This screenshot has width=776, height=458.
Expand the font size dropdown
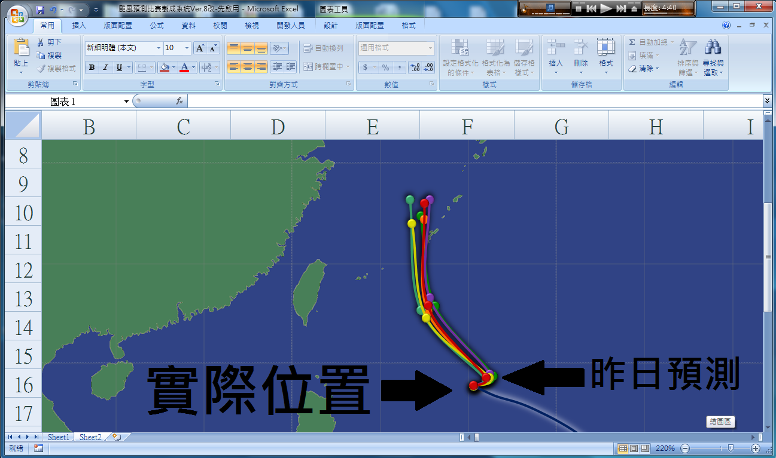click(187, 48)
